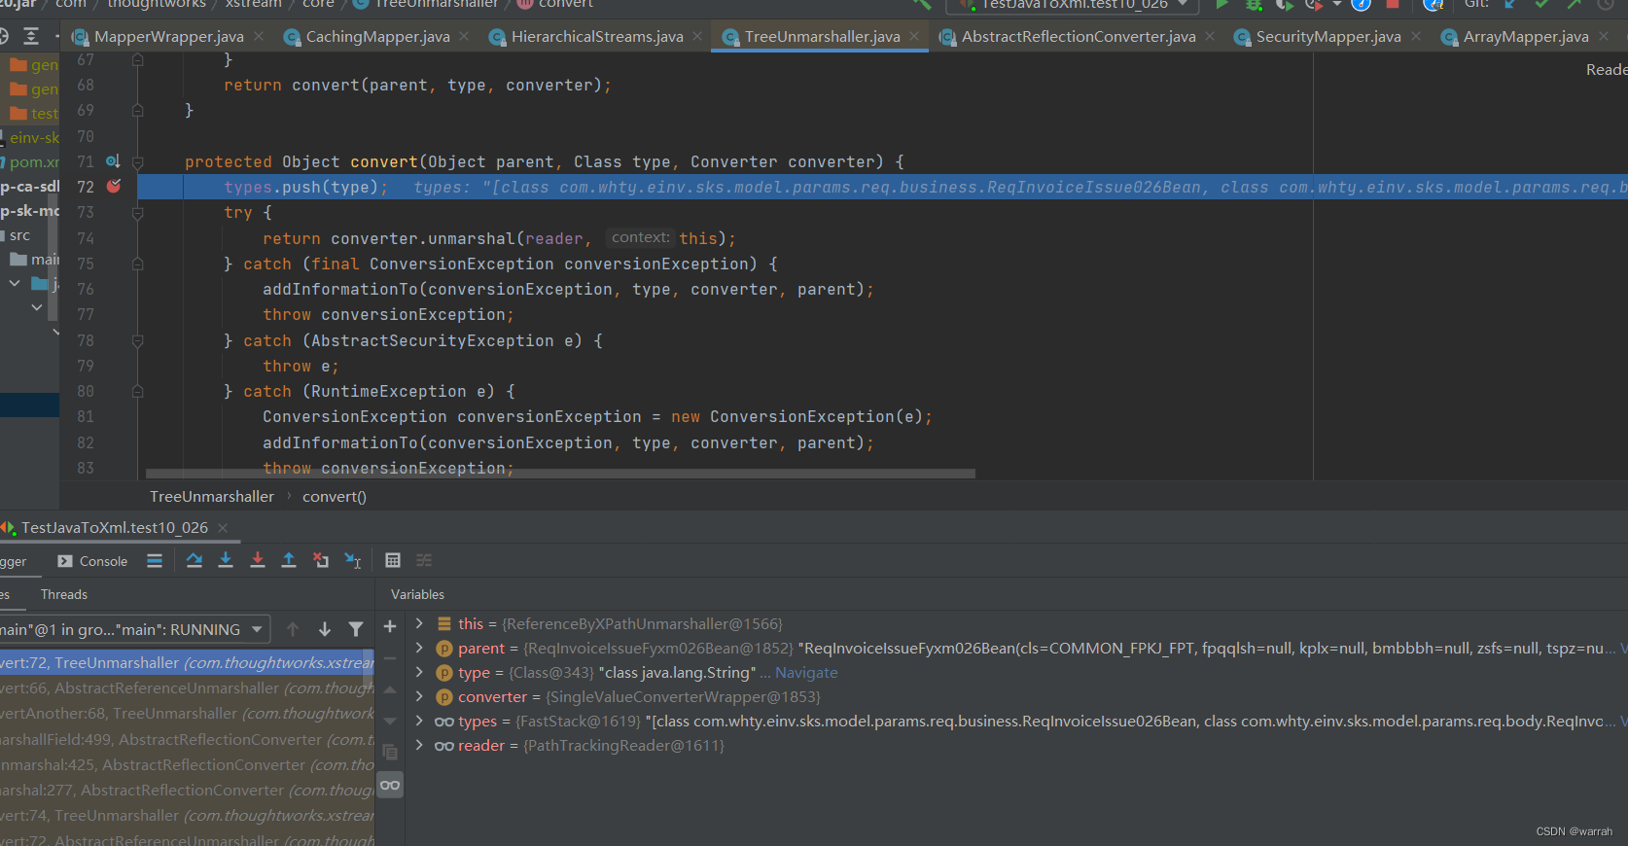Close the CachingMapper.java tab

coord(464,36)
